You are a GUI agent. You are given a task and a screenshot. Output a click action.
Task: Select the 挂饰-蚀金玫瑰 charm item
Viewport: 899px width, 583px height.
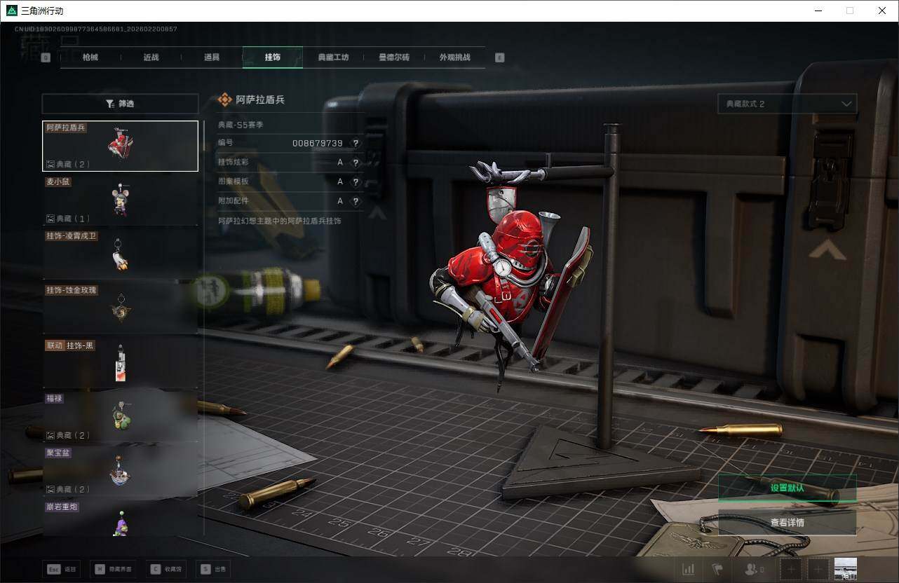(x=120, y=309)
